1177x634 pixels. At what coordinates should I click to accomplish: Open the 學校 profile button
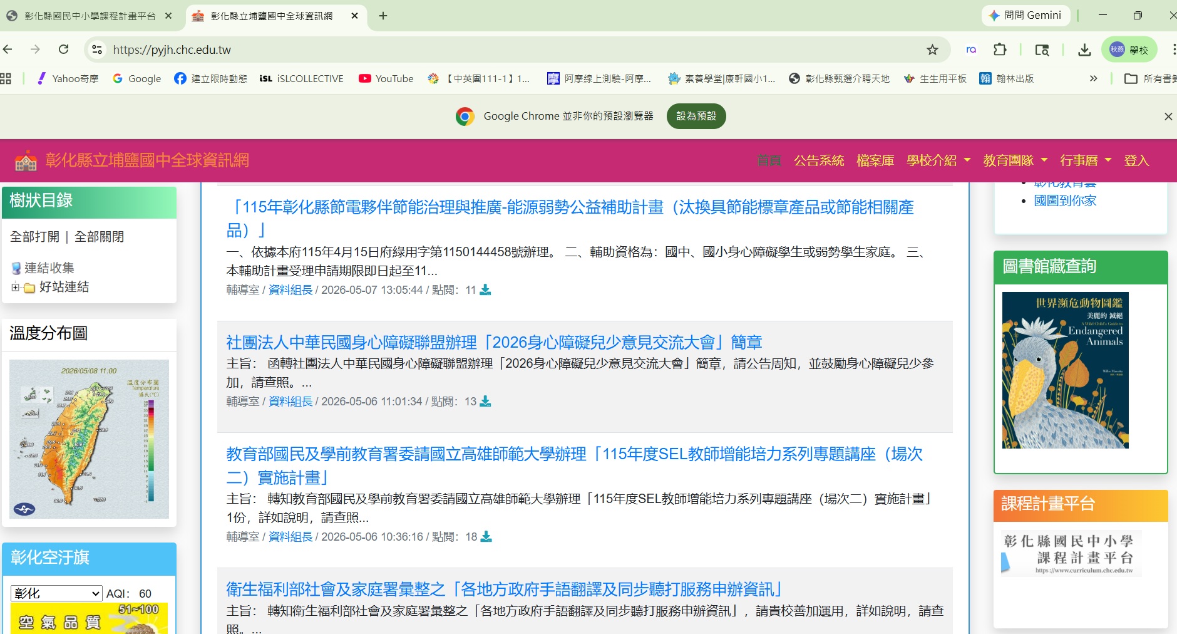(1129, 49)
